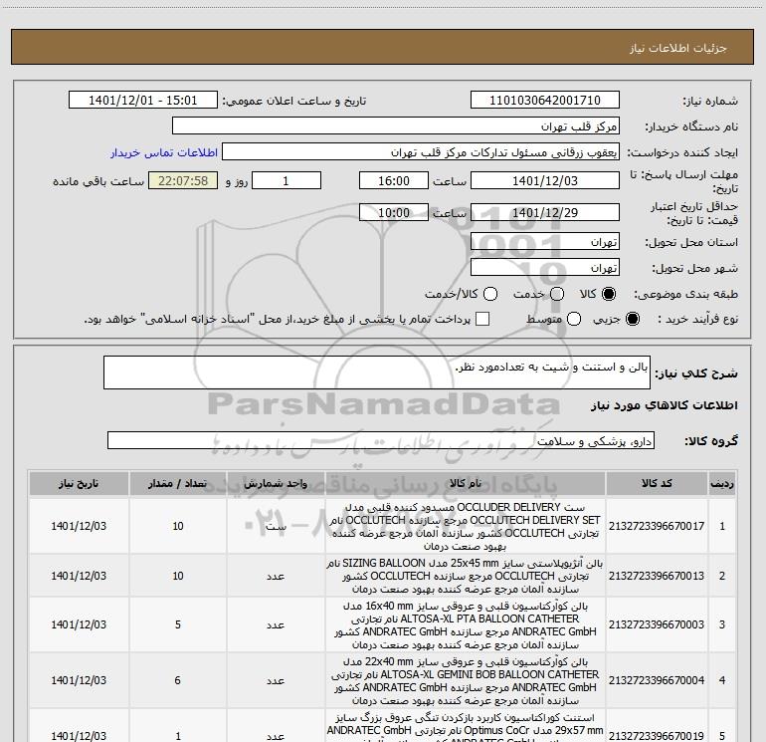766x742 pixels.
Task: Click the unit ست in row 1
Action: point(276,527)
